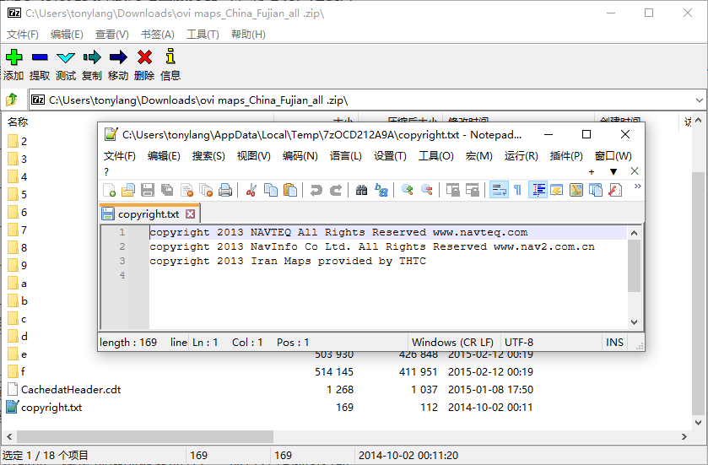Image resolution: width=708 pixels, height=465 pixels.
Task: Expand the Notepad++ toolbar overflow chevron
Action: pos(637,187)
